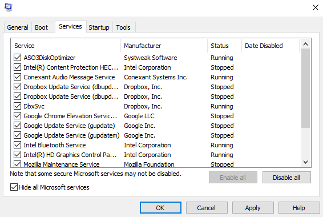Toggle Intel(R) Content Protection HEC service checkbox
This screenshot has height=217, width=323.
click(18, 67)
